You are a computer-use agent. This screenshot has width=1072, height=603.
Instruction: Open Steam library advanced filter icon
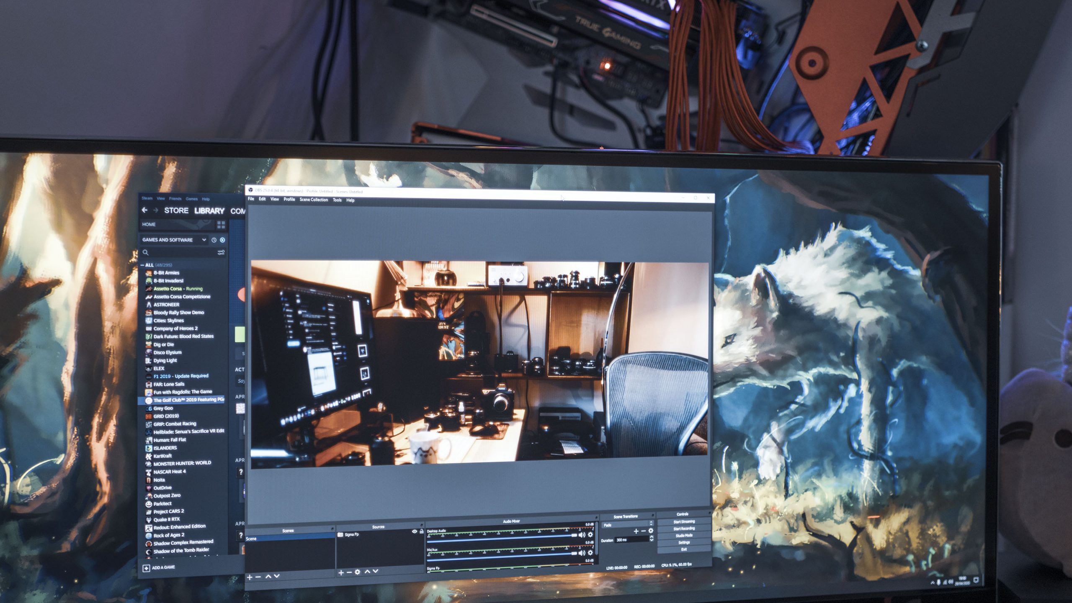point(221,252)
